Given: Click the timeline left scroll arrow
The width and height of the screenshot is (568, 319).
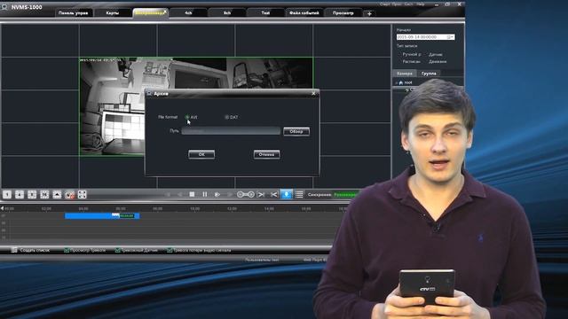Looking at the screenshot, I should (x=2, y=208).
